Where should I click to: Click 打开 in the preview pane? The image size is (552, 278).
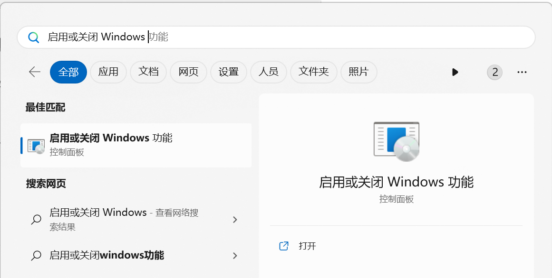pyautogui.click(x=307, y=246)
